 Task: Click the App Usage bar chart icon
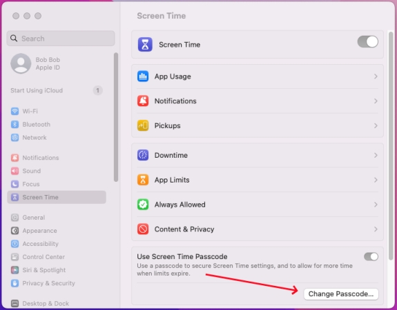pyautogui.click(x=143, y=76)
